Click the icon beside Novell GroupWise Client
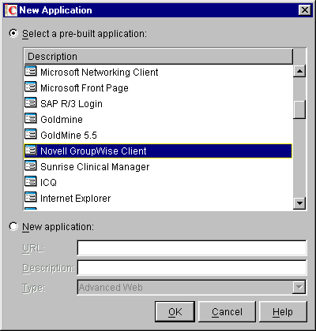Screen dimensions: 316x331 click(31, 150)
